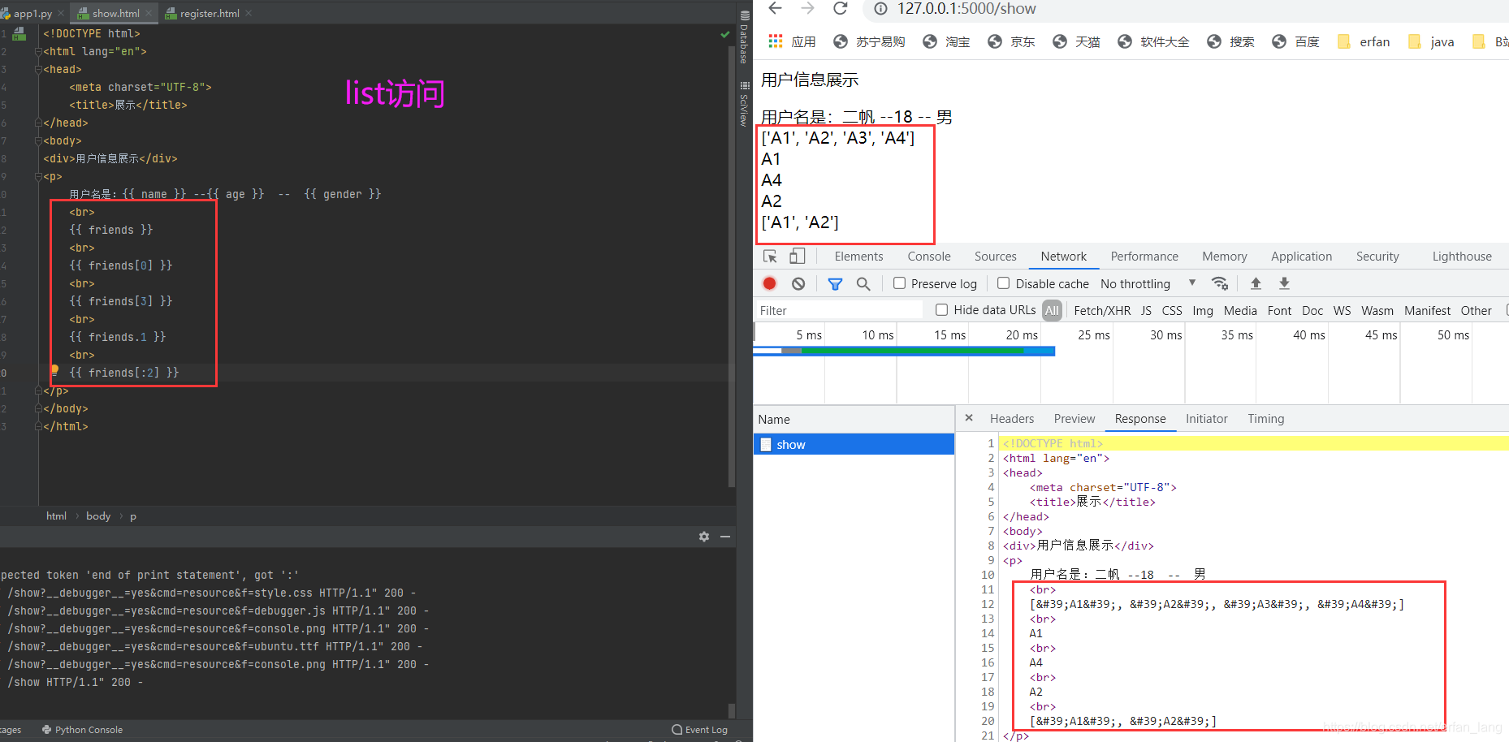Toggle the Hide data URLs checkbox
1509x742 pixels.
pos(941,310)
